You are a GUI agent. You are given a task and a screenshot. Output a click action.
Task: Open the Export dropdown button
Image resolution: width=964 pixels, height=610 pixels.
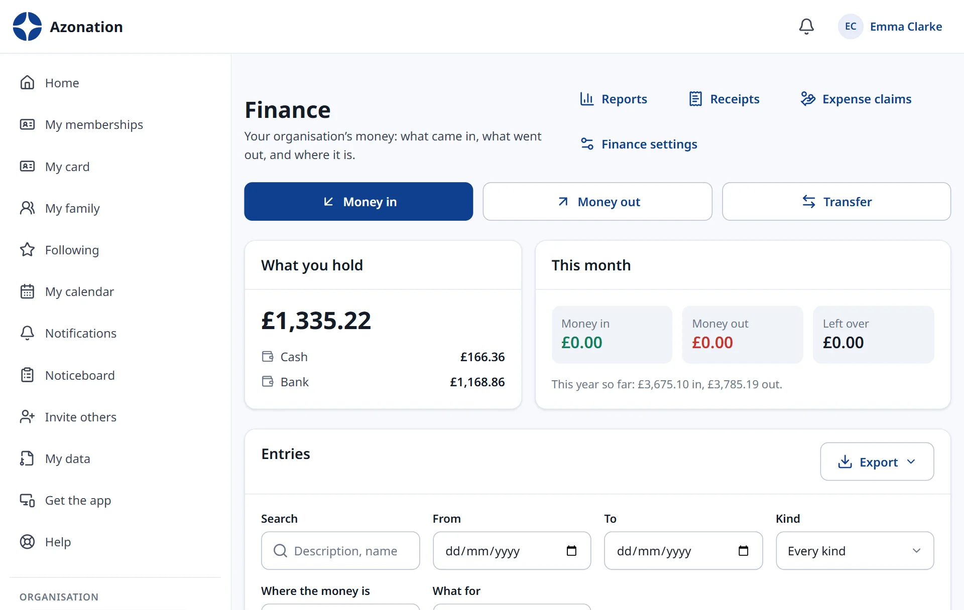pos(877,462)
